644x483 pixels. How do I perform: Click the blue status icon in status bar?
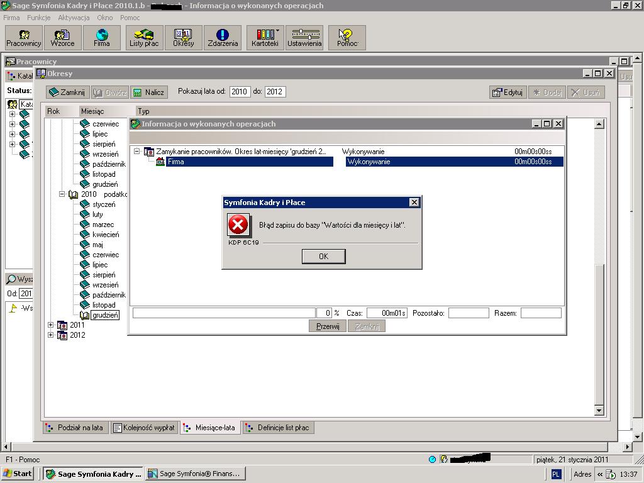point(432,459)
